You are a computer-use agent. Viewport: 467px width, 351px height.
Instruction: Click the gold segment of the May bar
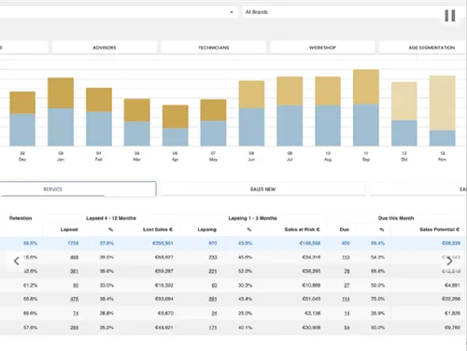tap(213, 110)
